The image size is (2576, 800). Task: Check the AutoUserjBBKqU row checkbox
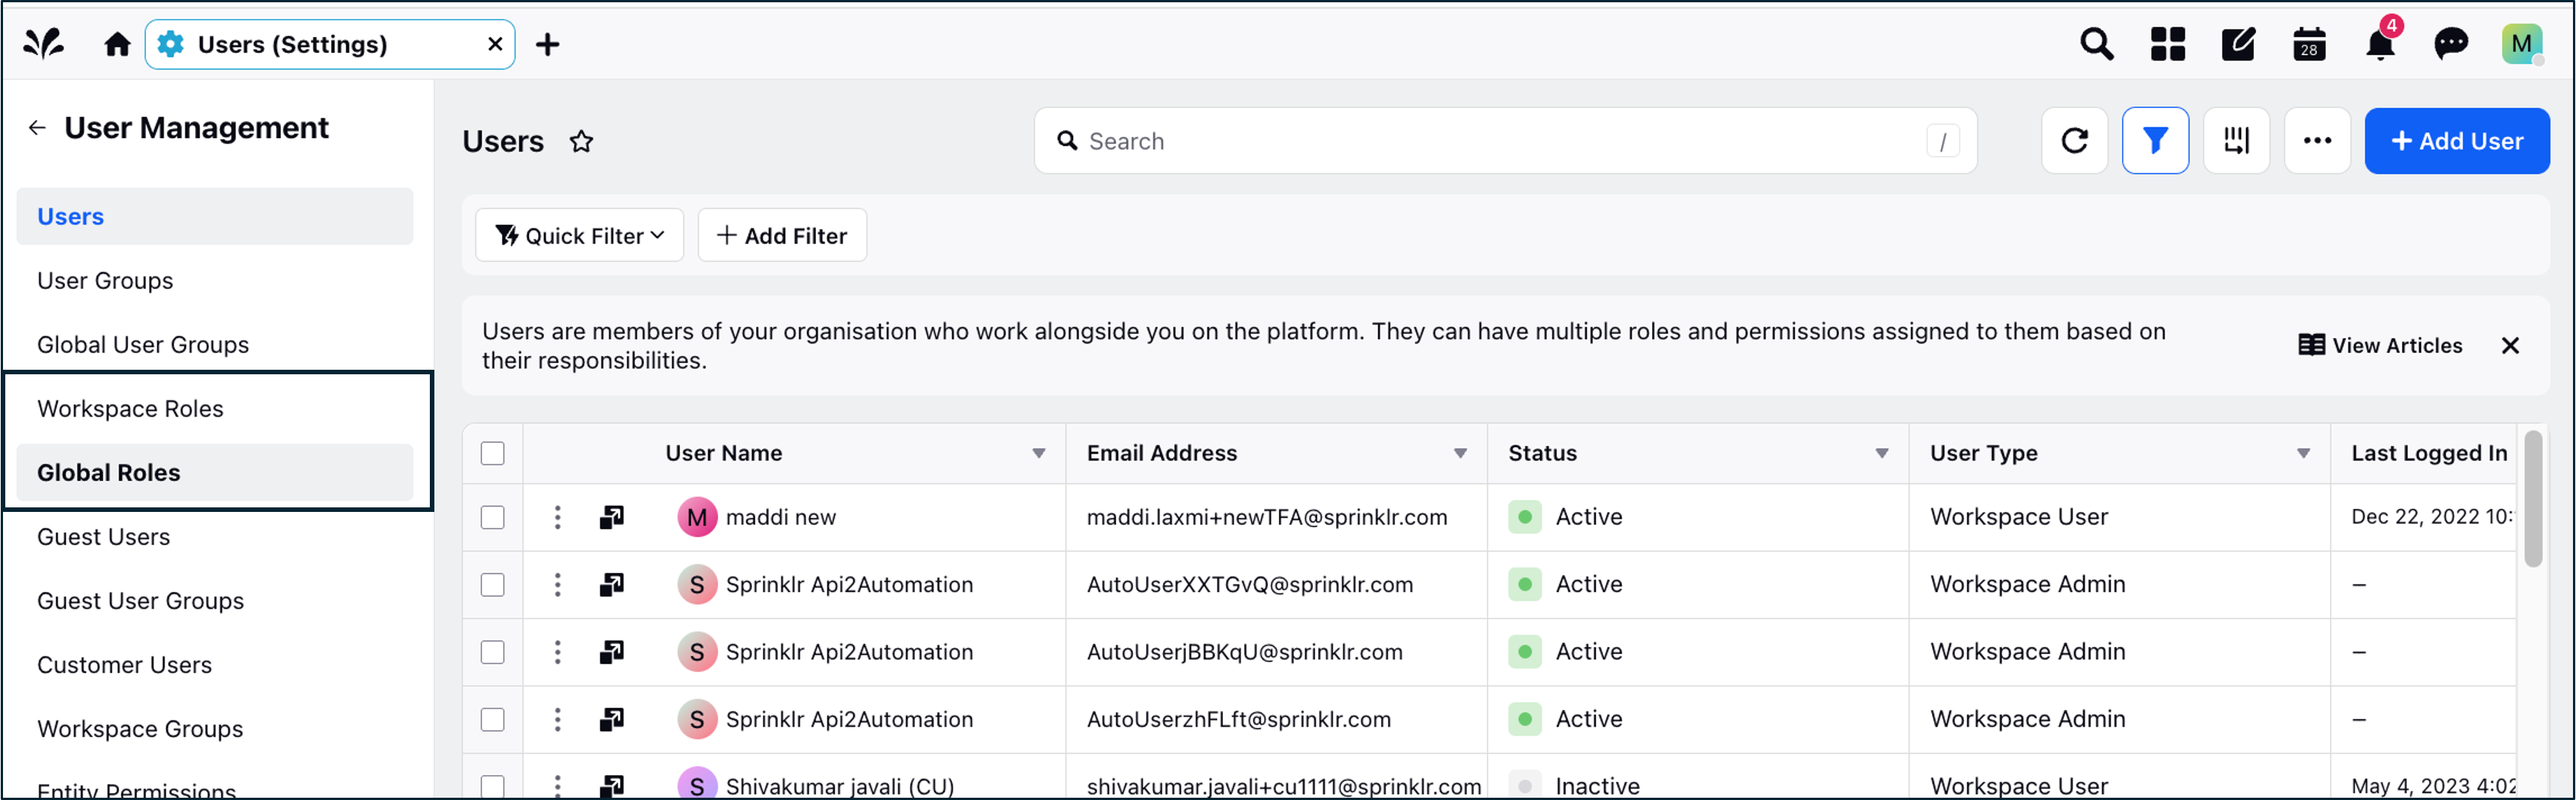(x=492, y=653)
